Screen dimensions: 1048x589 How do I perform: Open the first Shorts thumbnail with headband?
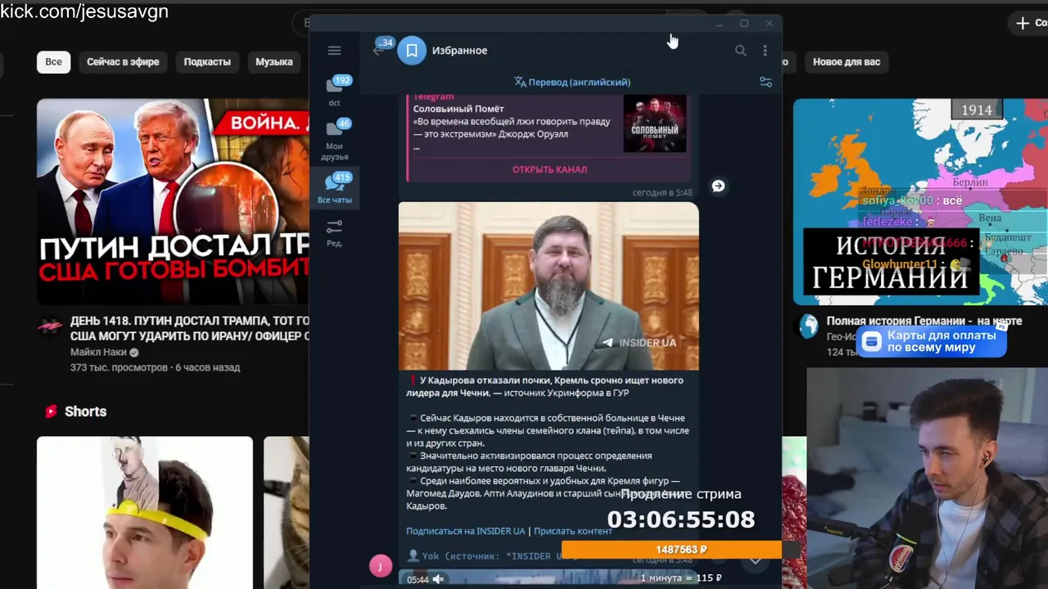point(145,513)
